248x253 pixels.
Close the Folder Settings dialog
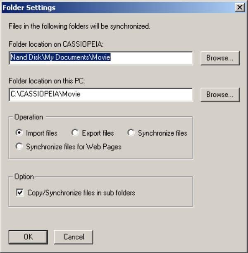pyautogui.click(x=239, y=7)
